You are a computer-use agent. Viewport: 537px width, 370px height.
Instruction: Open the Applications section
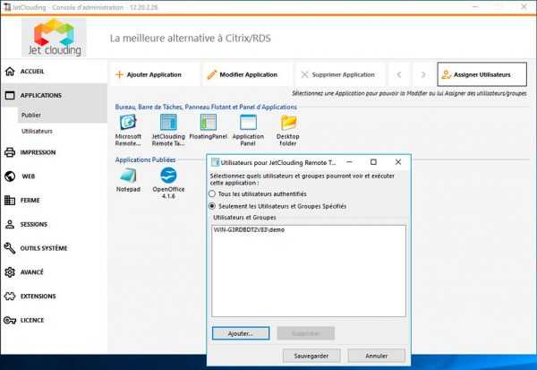[x=41, y=95]
